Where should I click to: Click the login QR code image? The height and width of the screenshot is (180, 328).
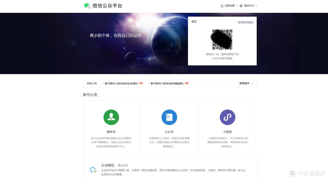click(x=222, y=39)
